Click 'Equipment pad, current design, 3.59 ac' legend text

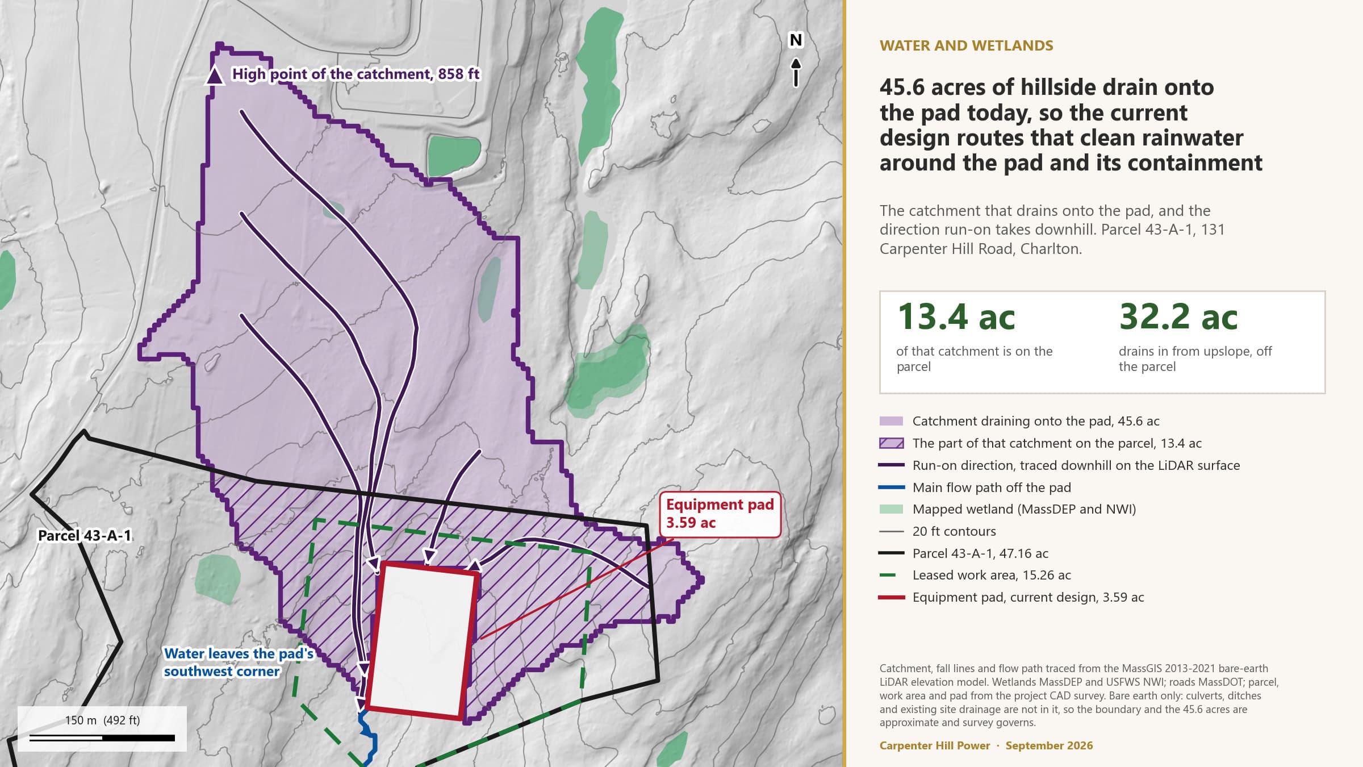click(1028, 597)
